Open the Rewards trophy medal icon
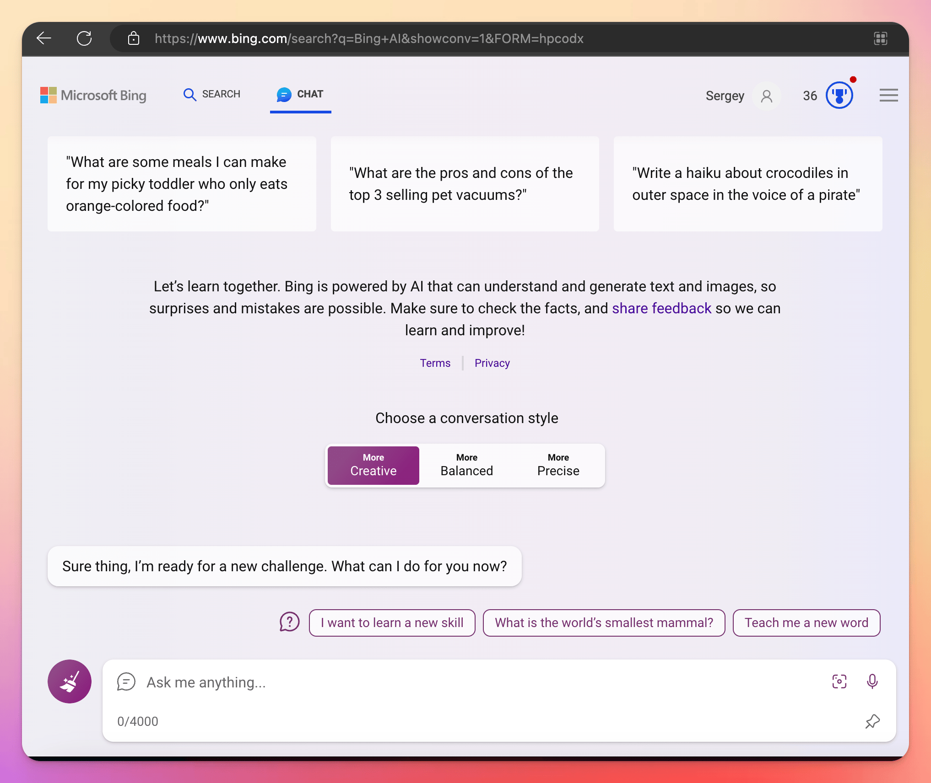Image resolution: width=931 pixels, height=783 pixels. 839,95
